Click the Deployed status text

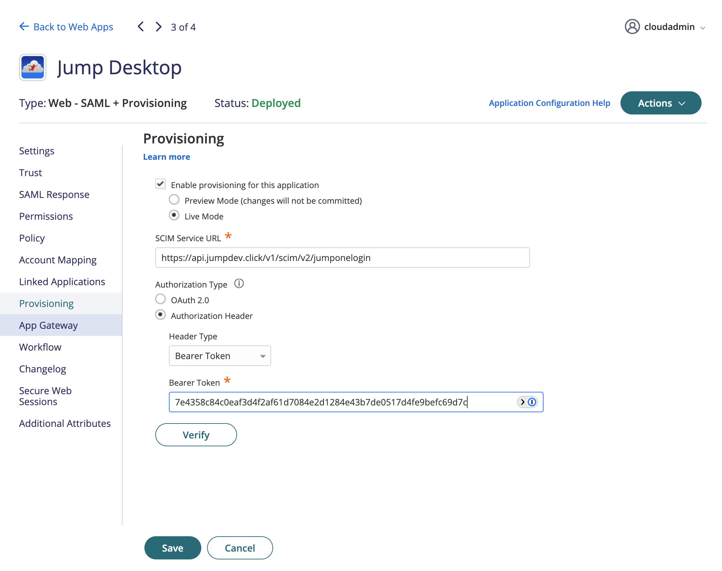click(276, 103)
